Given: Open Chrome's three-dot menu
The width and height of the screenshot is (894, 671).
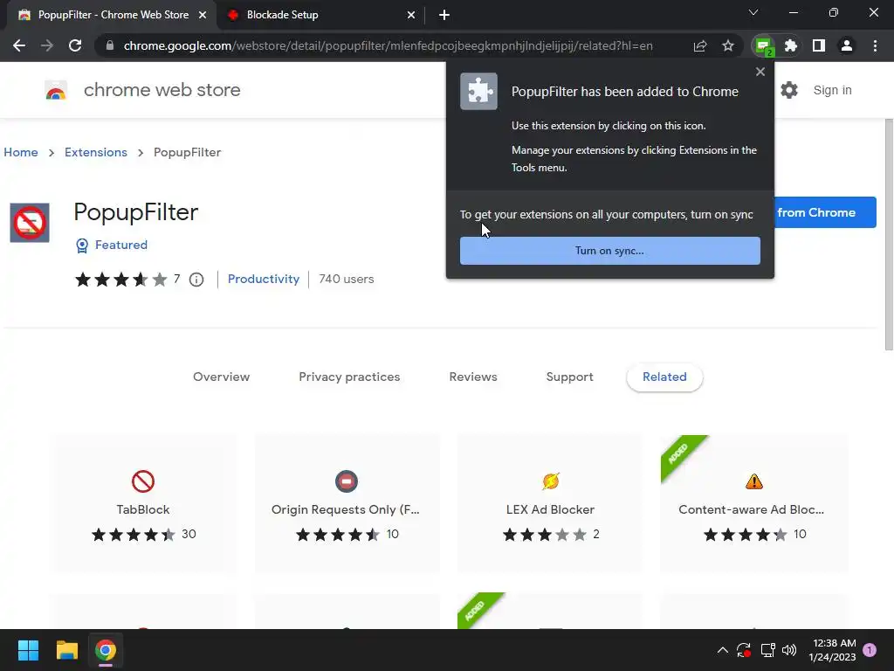Looking at the screenshot, I should click(x=875, y=45).
